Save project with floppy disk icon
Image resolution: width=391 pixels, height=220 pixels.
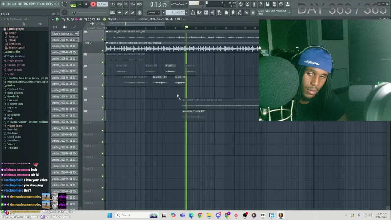[268, 4]
